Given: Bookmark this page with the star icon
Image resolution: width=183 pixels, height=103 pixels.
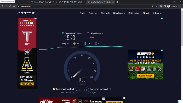Looking at the screenshot, I should click(x=156, y=6).
